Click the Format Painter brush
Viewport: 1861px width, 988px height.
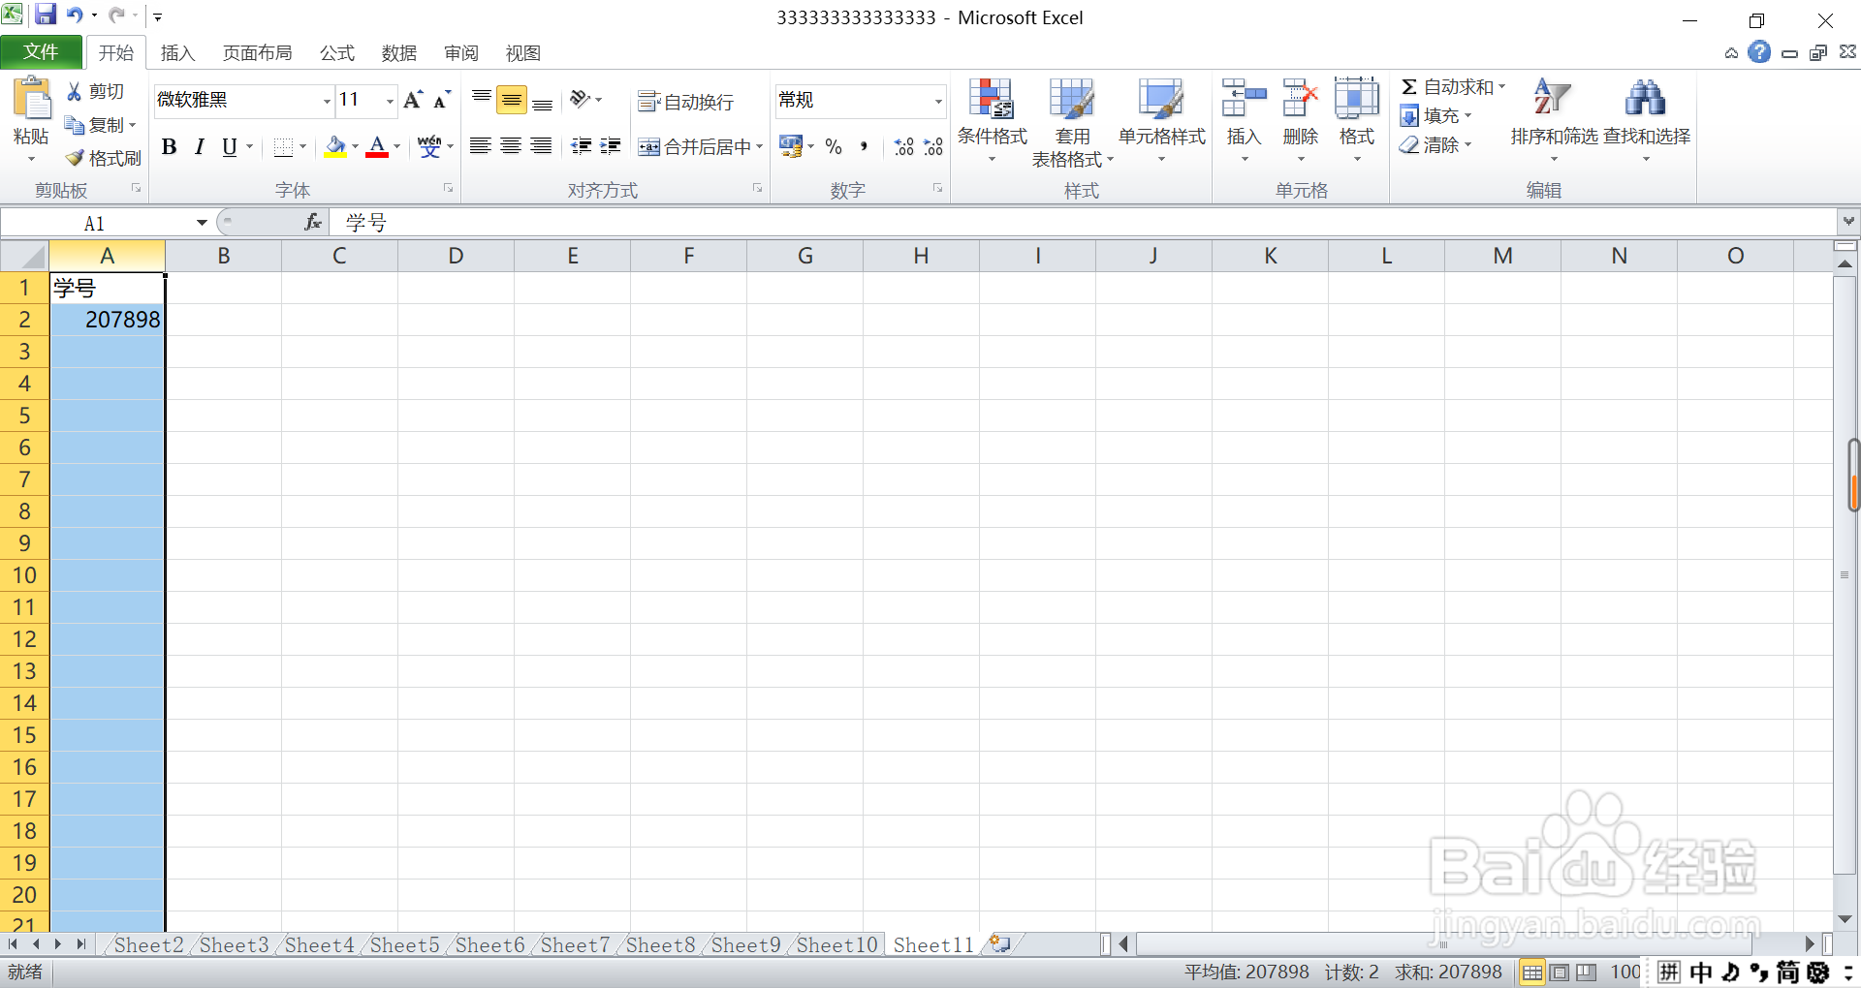coord(103,158)
